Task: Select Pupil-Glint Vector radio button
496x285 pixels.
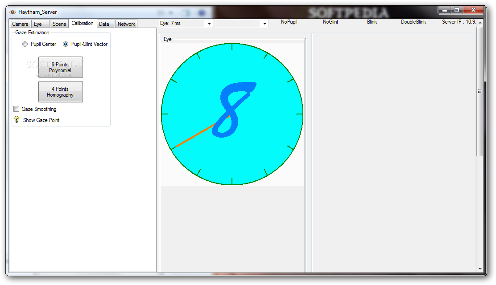Action: coord(66,44)
